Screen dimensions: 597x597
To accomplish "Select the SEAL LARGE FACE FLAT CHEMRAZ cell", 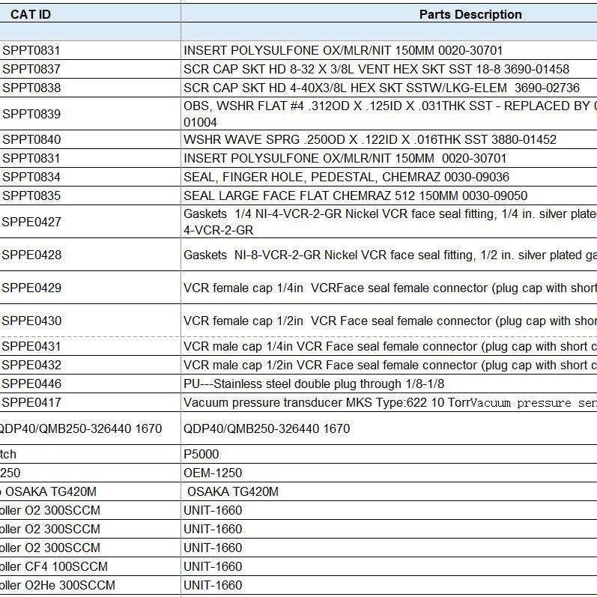I will pos(355,196).
